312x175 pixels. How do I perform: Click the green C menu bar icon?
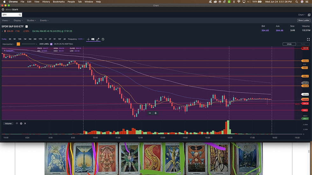tap(229, 2)
